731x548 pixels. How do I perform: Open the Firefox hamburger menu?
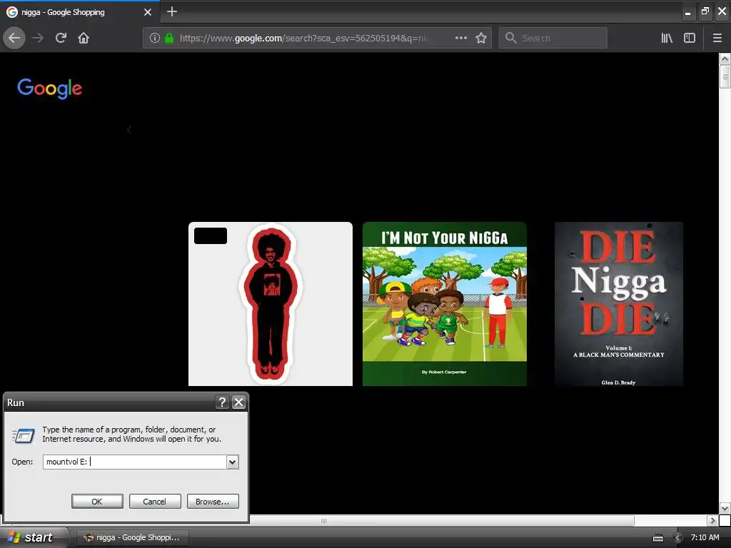(717, 38)
